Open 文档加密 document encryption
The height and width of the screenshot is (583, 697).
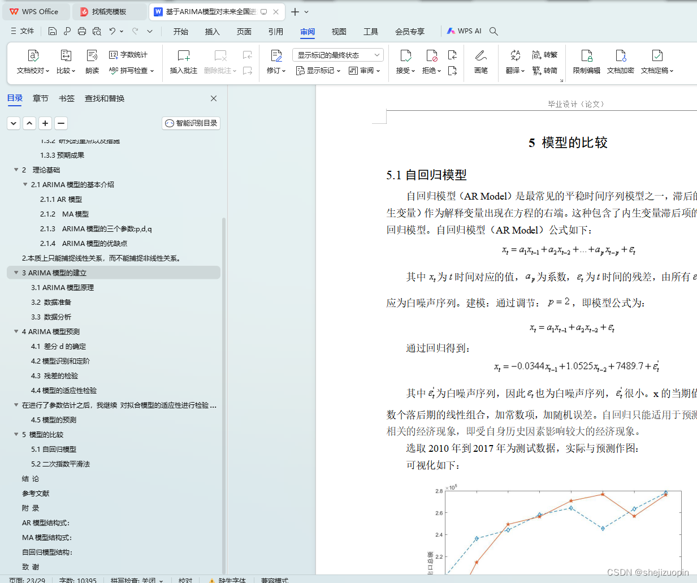point(621,62)
